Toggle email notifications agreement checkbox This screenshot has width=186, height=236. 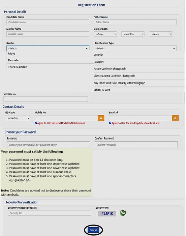point(110,123)
